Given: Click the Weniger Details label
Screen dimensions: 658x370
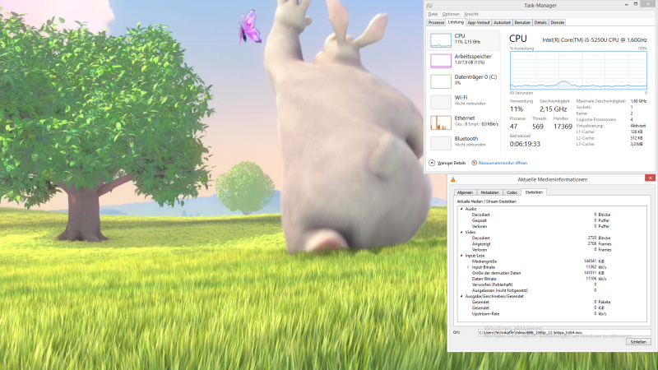Looking at the screenshot, I should click(x=452, y=163).
